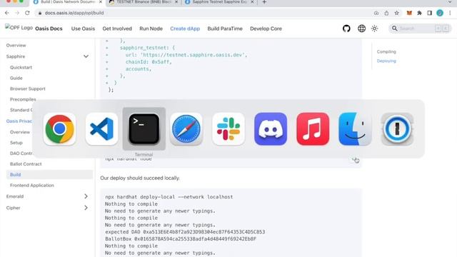This screenshot has height=257, width=457.
Task: Select Finder in the app switcher
Action: tap(355, 129)
